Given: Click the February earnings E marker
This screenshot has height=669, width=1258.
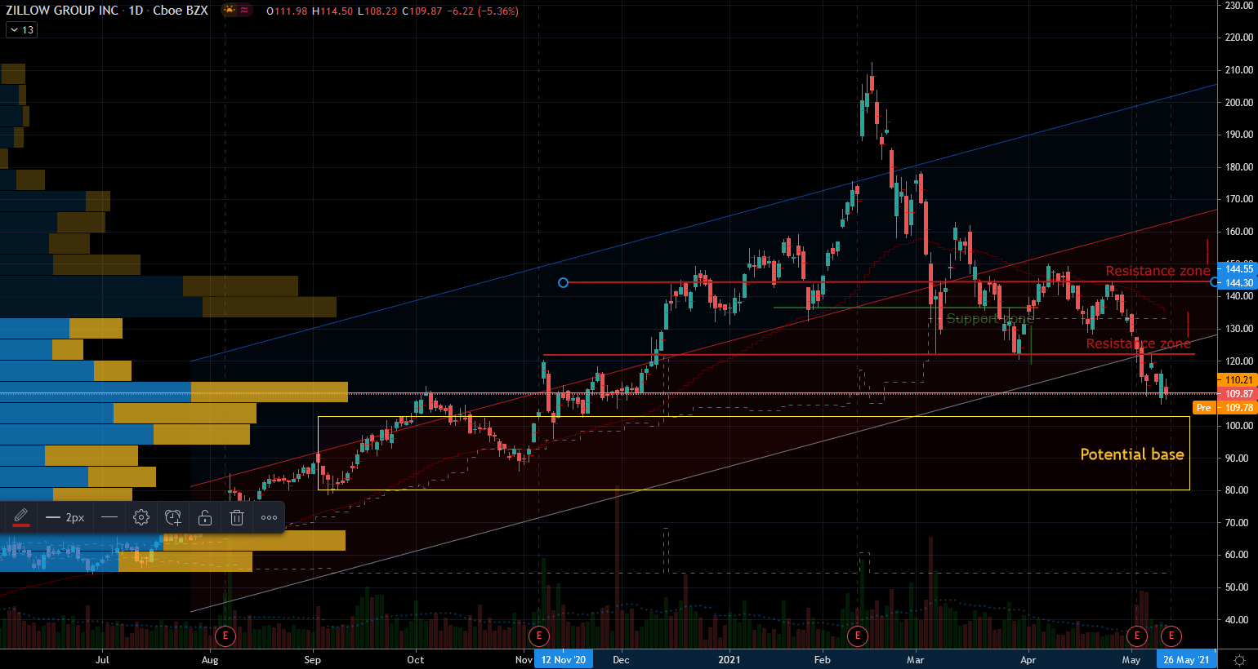Looking at the screenshot, I should pyautogui.click(x=857, y=636).
